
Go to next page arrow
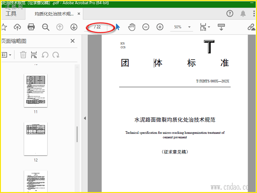click(74, 27)
